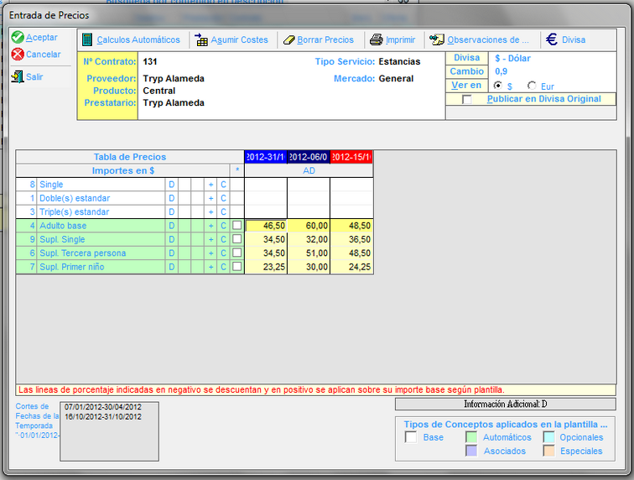Image resolution: width=634 pixels, height=480 pixels.
Task: Click the Ver en label
Action: coord(466,86)
